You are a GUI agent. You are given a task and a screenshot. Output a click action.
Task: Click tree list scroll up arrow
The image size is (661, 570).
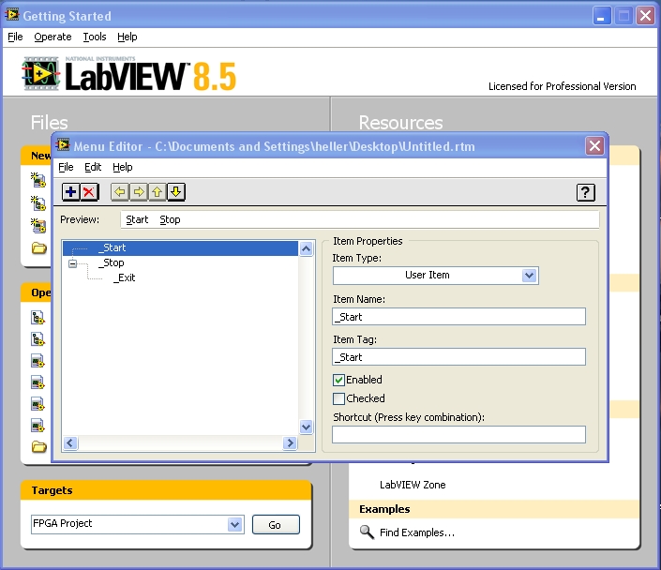click(x=306, y=248)
